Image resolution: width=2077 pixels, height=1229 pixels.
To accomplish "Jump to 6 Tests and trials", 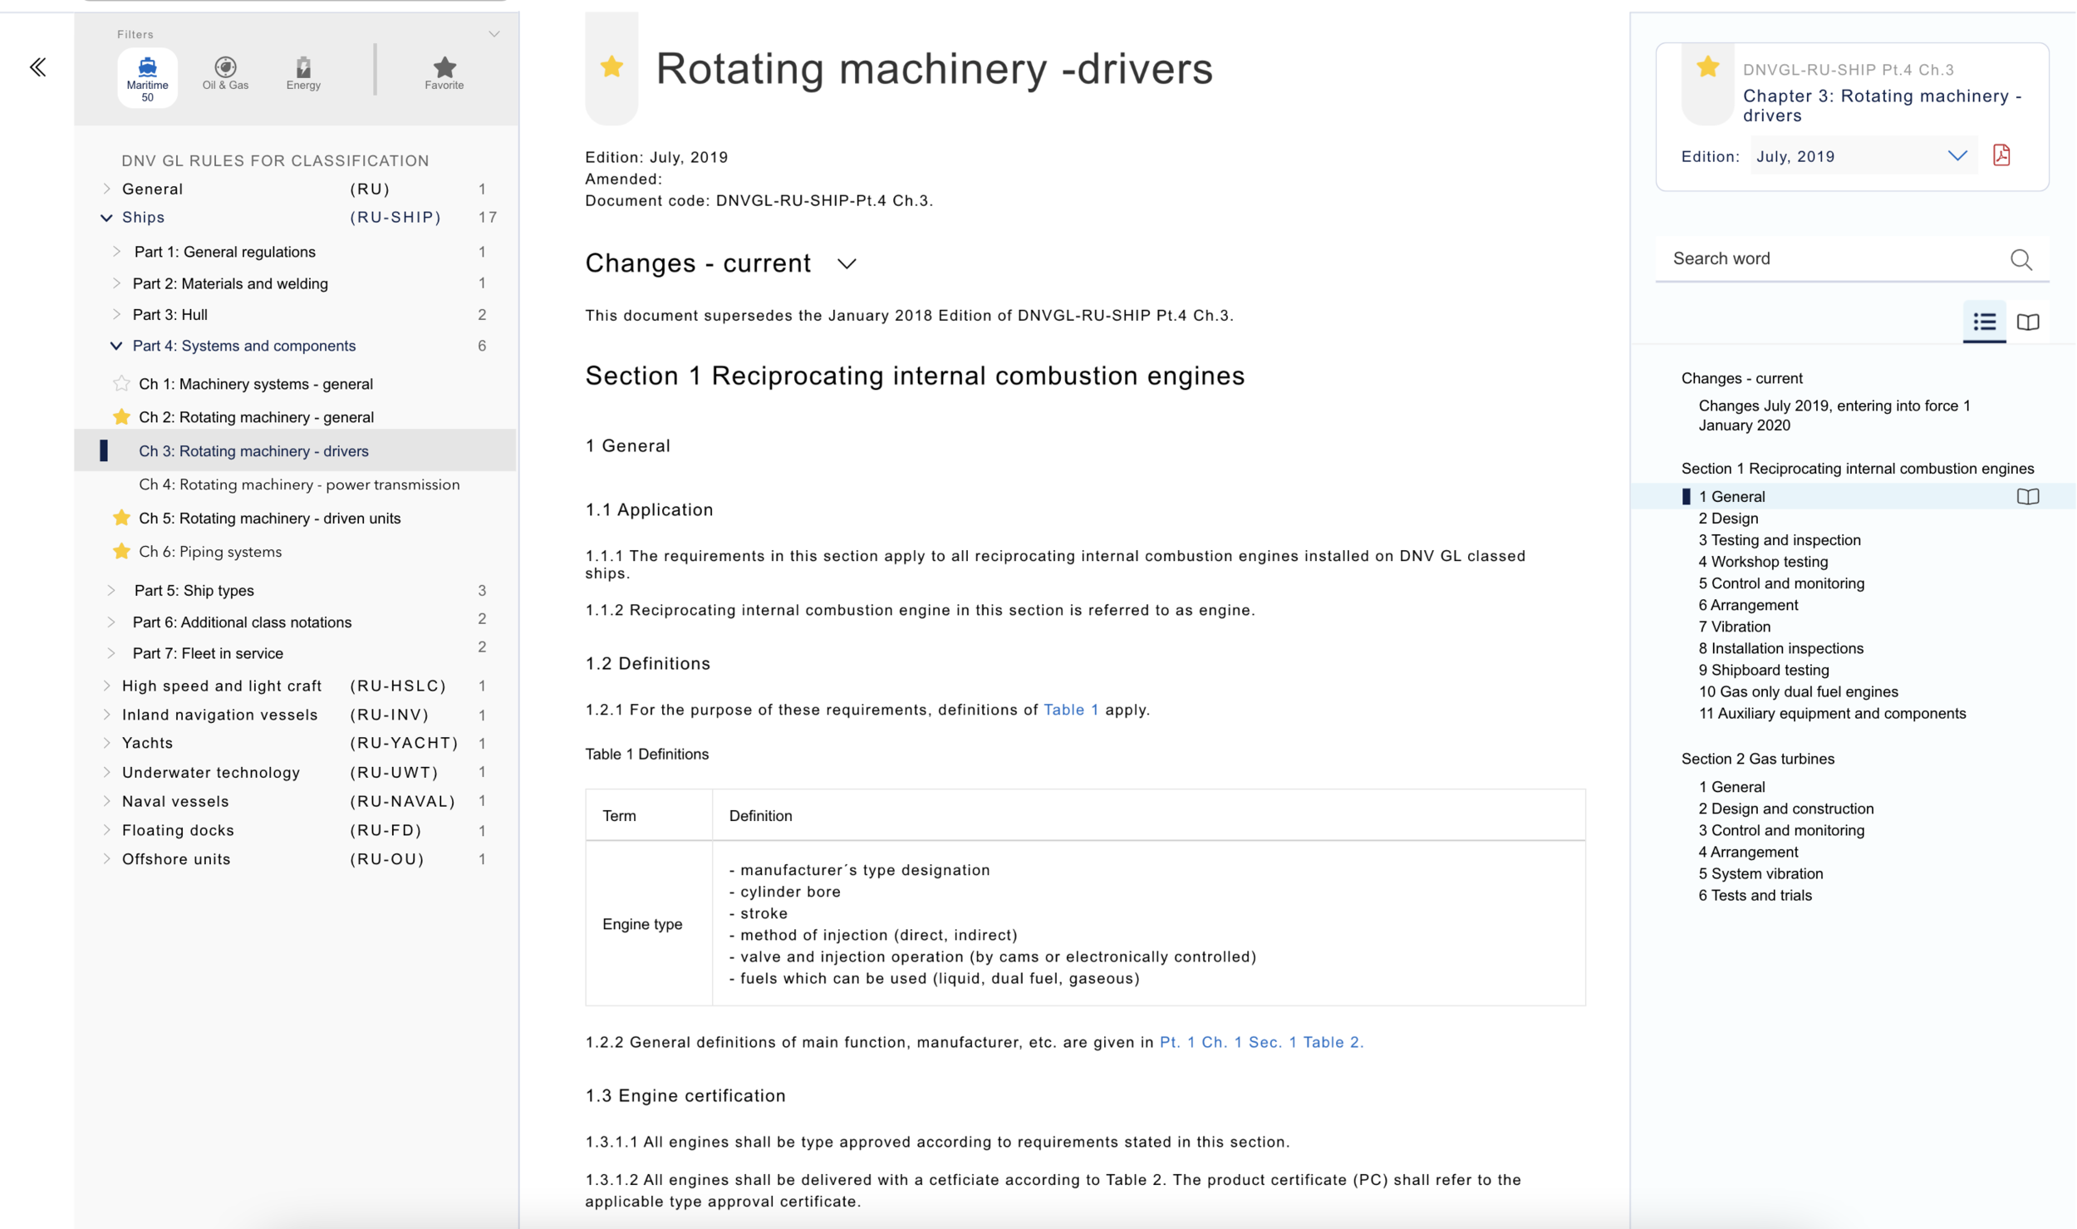I will point(1755,895).
